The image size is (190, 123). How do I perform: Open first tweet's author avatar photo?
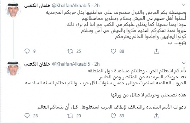[13, 10]
